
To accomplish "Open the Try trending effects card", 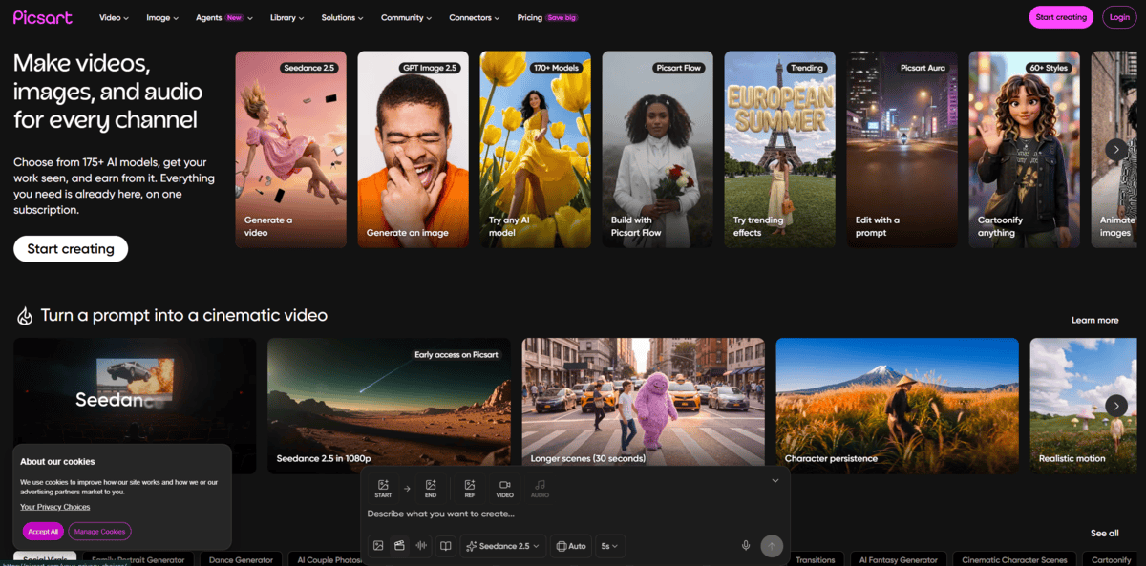I will pos(780,149).
